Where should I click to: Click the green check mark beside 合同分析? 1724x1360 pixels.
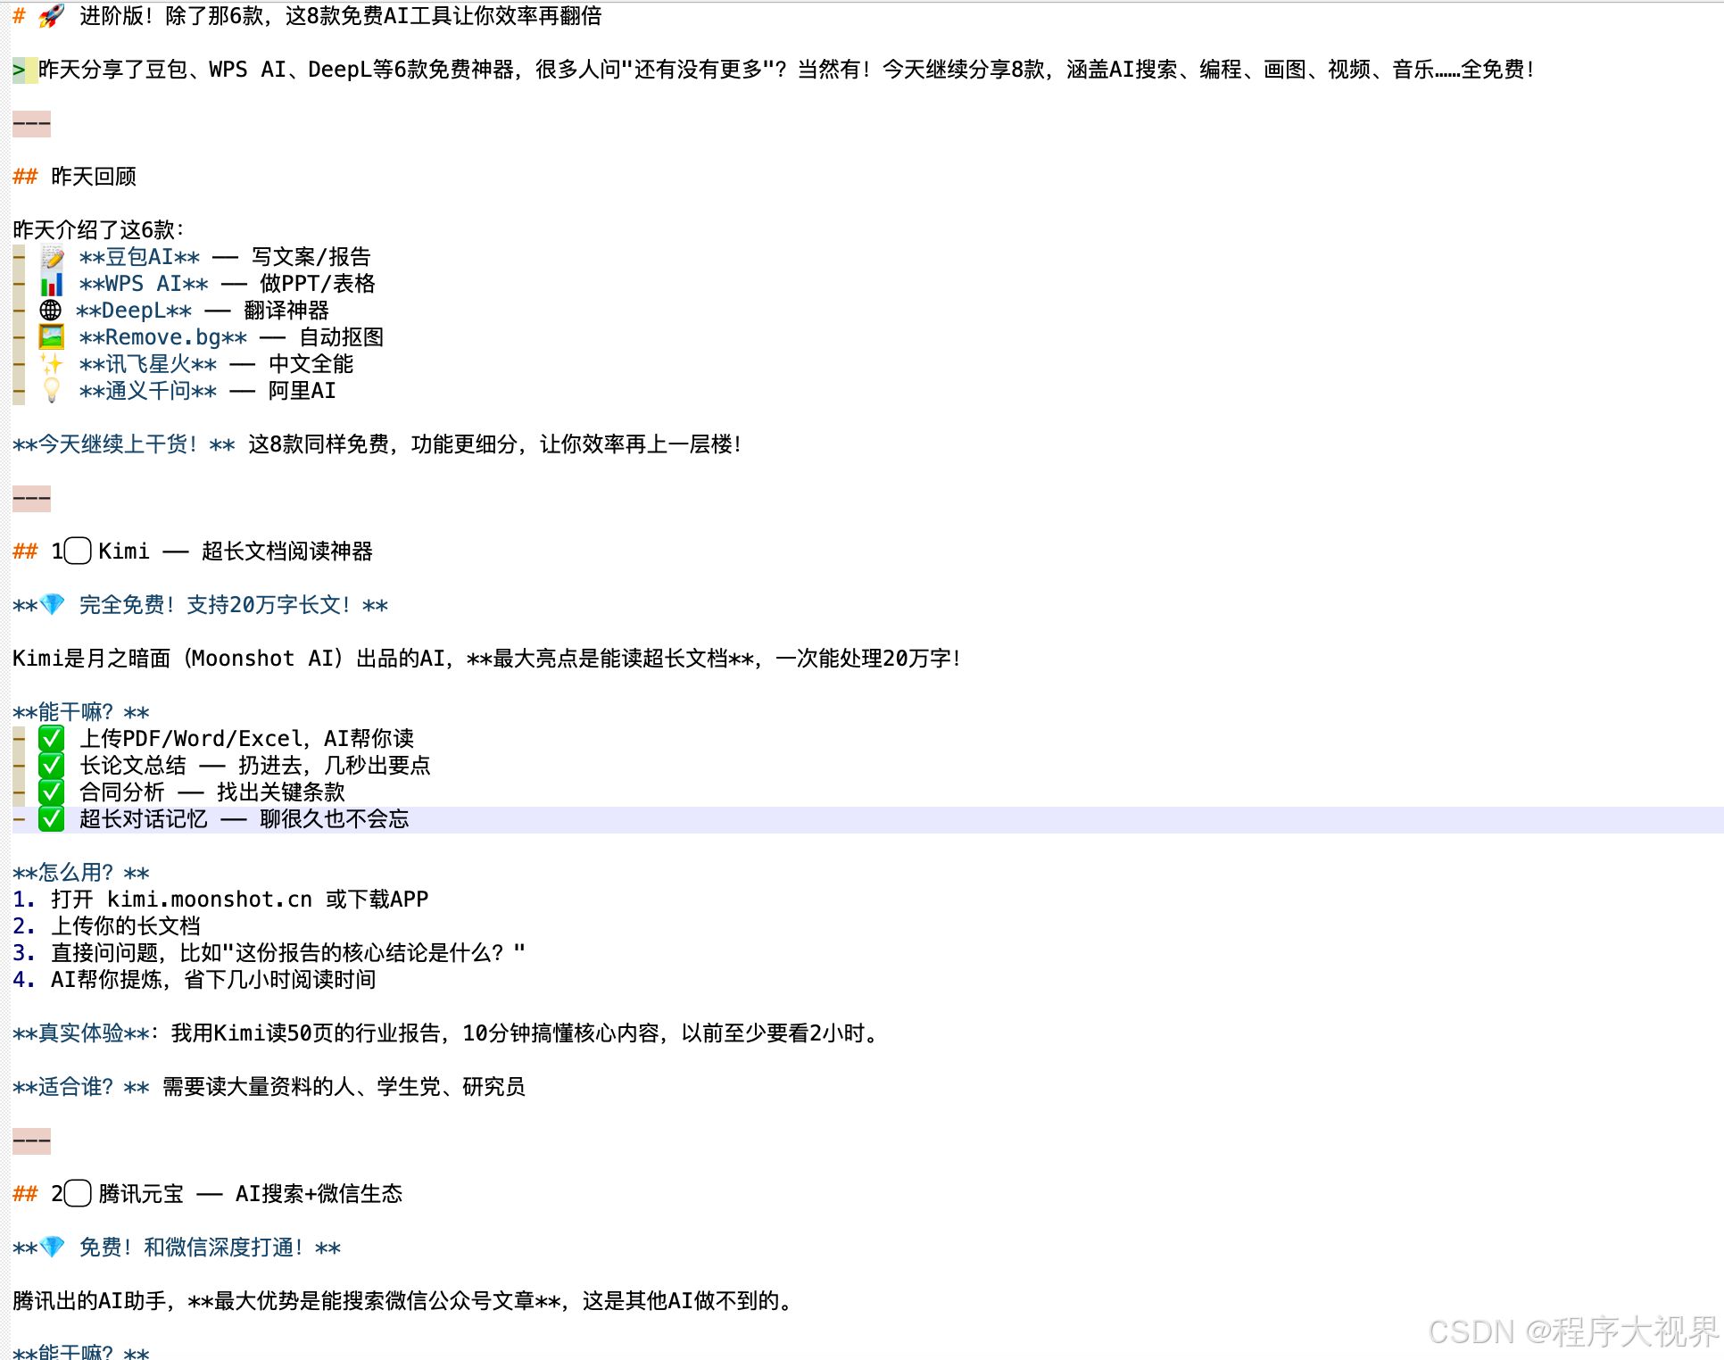[52, 792]
